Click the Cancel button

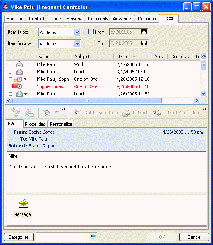click(194, 237)
